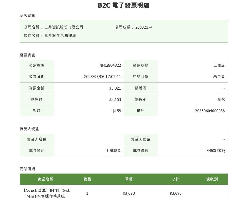
Task: Click the invoice number NF02904322
Action: pos(110,65)
